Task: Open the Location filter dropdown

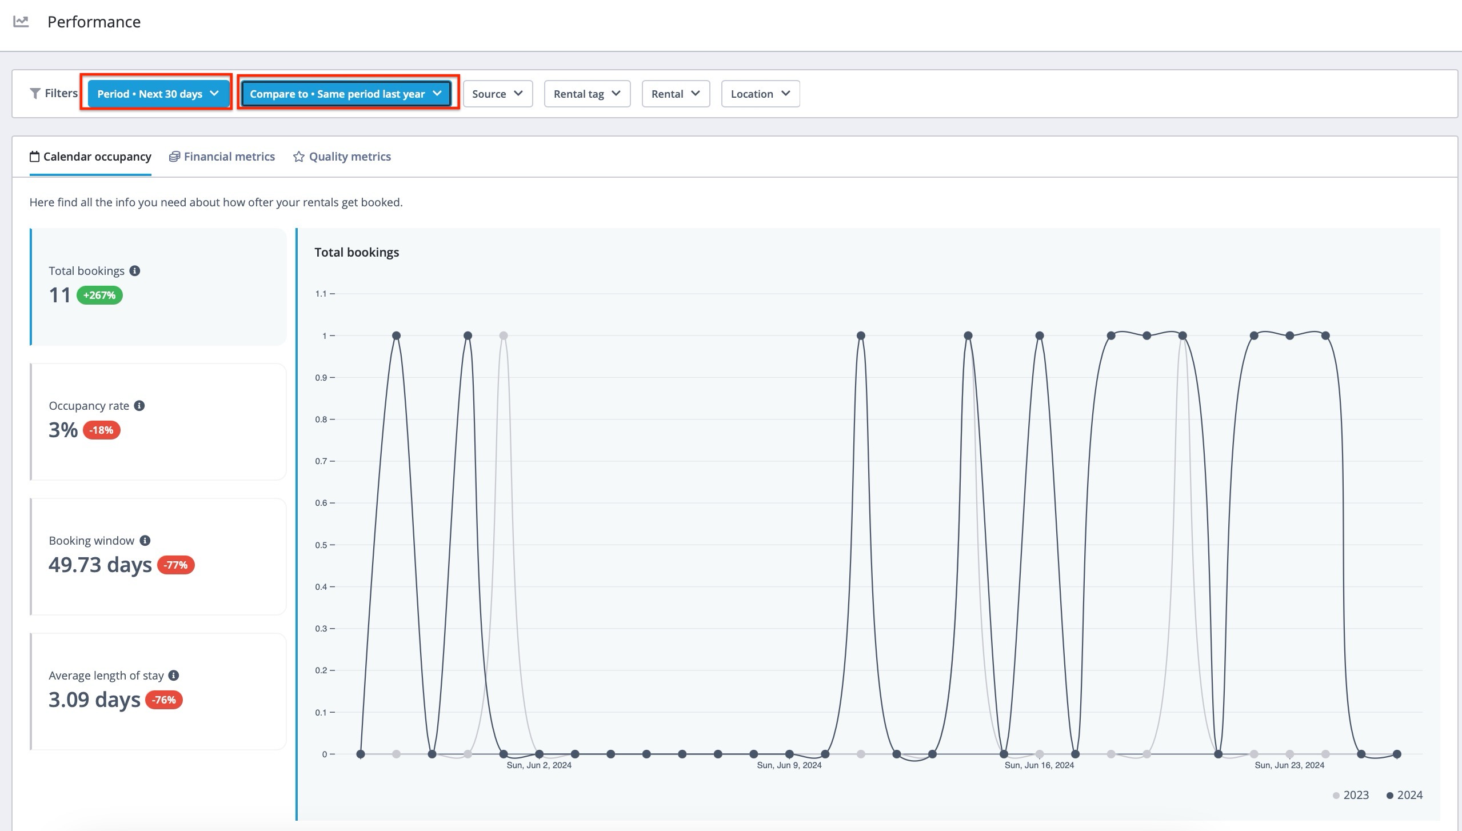Action: [760, 94]
